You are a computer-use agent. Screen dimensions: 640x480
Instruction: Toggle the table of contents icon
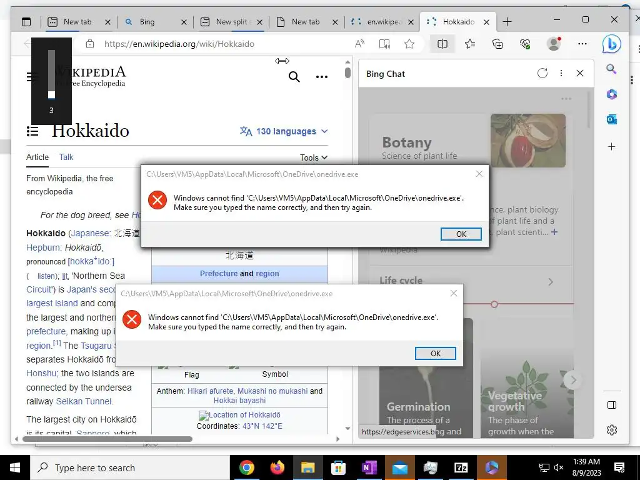coord(32,131)
